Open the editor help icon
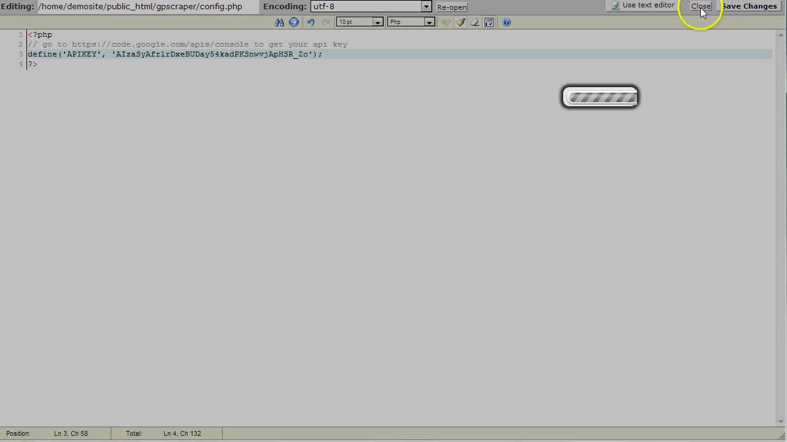The height and width of the screenshot is (442, 787). [507, 22]
